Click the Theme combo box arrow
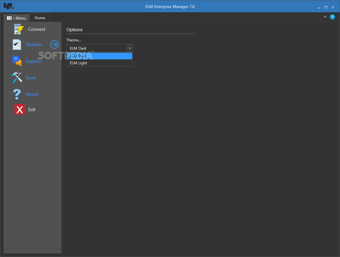The width and height of the screenshot is (340, 257). 130,48
